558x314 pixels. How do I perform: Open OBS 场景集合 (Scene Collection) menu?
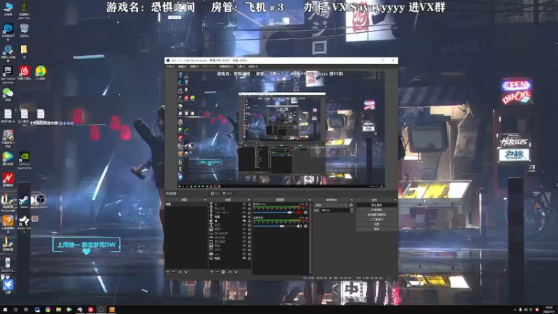tap(226, 66)
